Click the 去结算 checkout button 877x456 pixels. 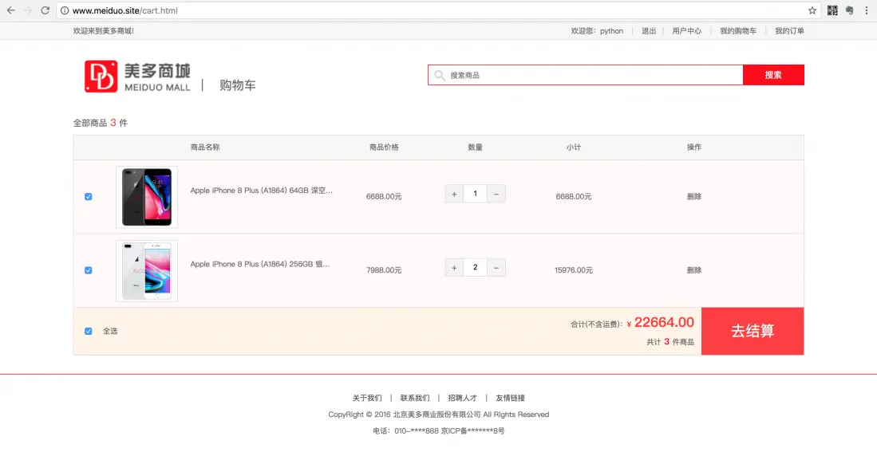click(x=753, y=331)
